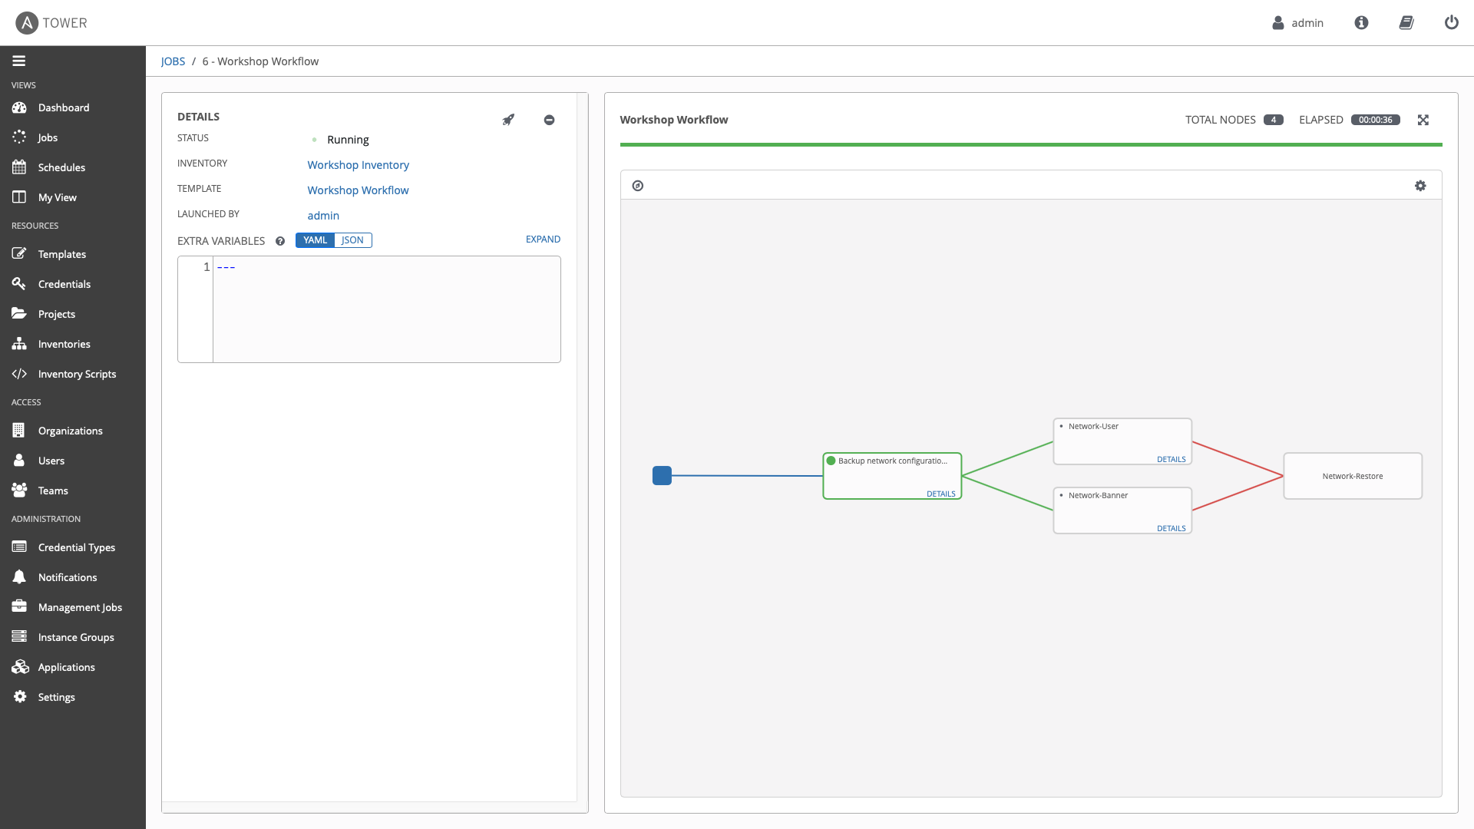
Task: Switch extra variables to JSON
Action: coord(353,240)
